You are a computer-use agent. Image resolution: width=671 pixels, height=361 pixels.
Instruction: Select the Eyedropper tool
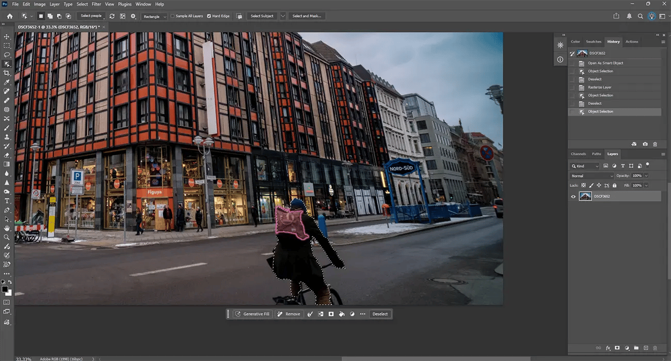click(x=7, y=82)
